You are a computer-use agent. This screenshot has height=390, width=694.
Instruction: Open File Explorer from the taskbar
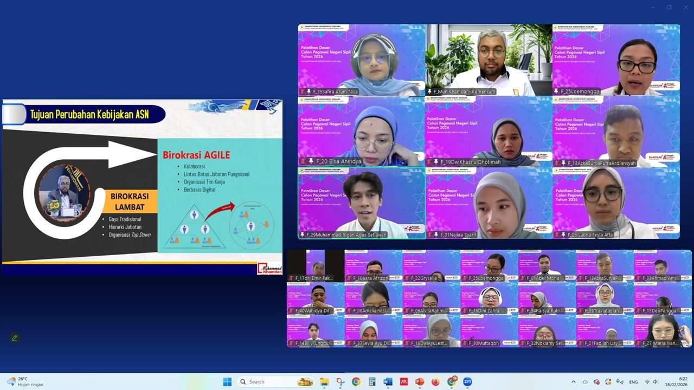pyautogui.click(x=324, y=381)
